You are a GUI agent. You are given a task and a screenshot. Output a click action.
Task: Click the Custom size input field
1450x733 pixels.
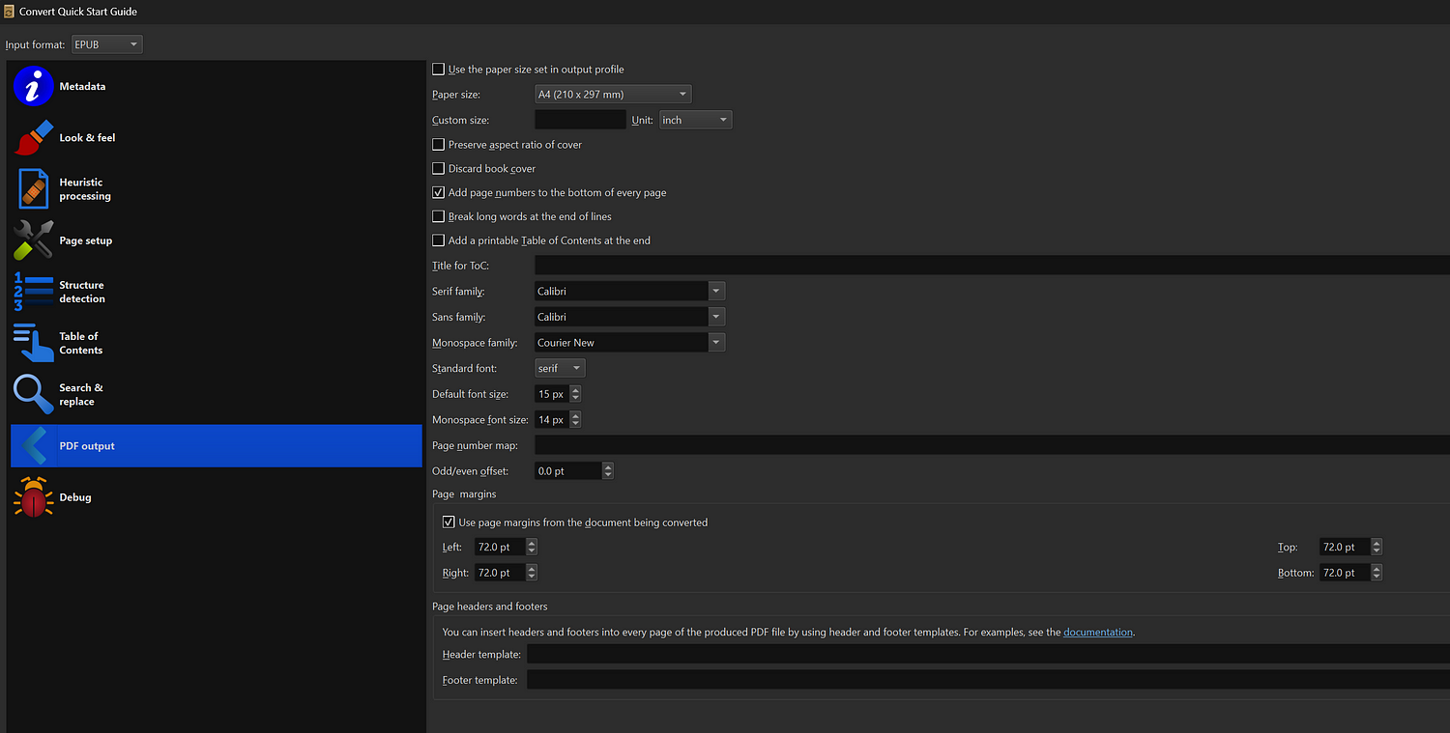coord(580,120)
